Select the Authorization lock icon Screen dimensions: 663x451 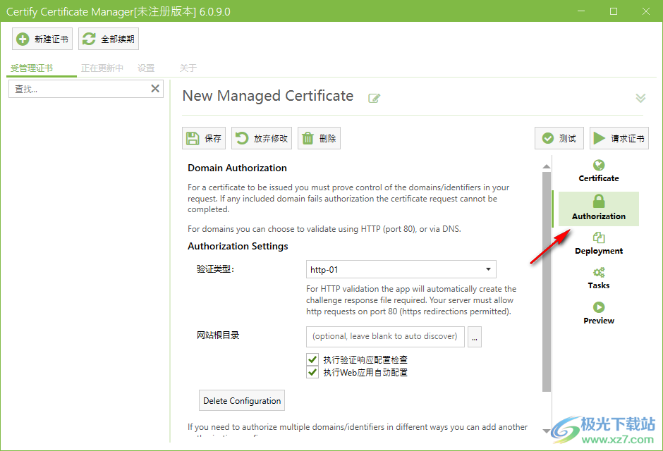coord(599,201)
